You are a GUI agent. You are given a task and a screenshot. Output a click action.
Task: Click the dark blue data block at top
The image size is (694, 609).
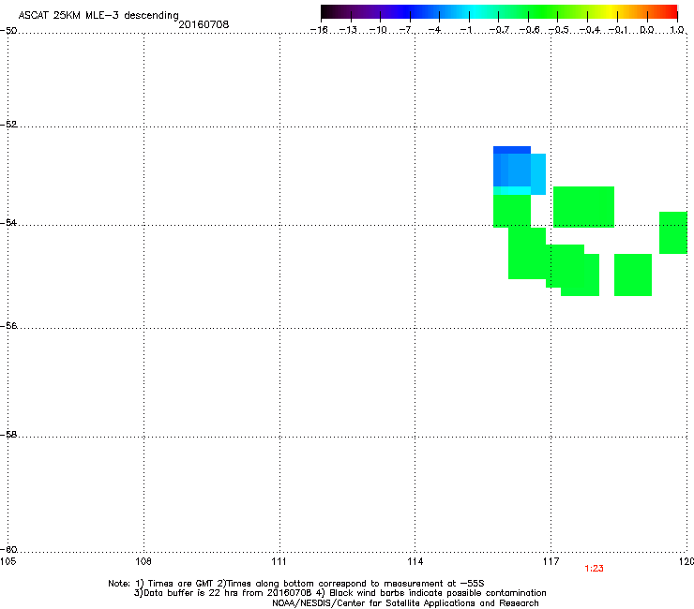tap(512, 150)
